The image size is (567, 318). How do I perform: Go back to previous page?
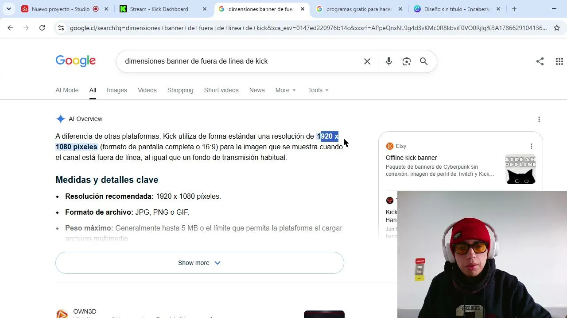[x=10, y=28]
